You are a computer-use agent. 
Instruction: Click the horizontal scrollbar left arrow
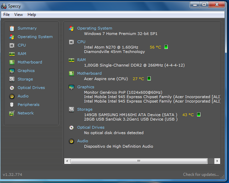coord(67,161)
